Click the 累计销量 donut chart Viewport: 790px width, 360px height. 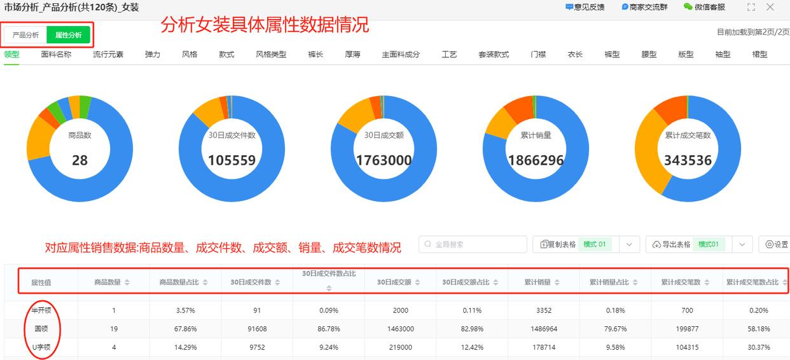click(x=536, y=149)
